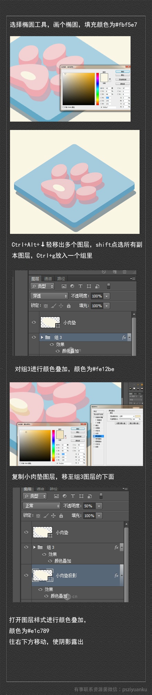Click lock all padlock icon in 穿透 panel
This screenshot has height=695, width=152.
click(x=69, y=306)
